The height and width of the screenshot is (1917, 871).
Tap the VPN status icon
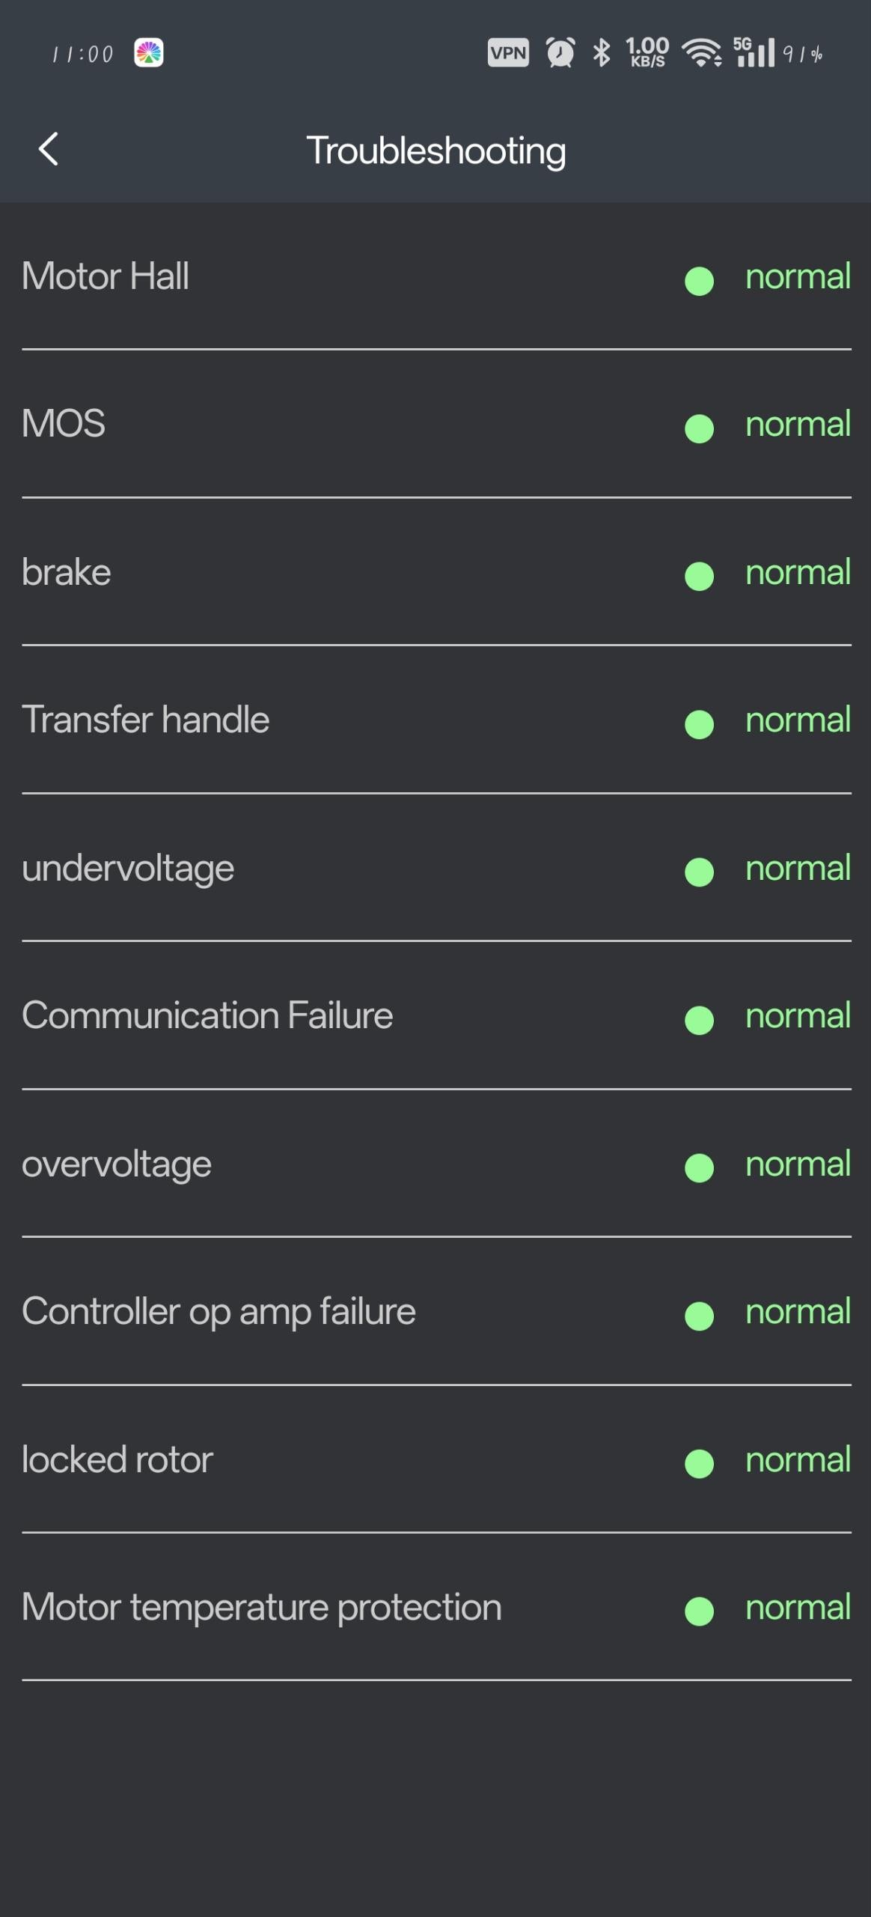pos(508,53)
